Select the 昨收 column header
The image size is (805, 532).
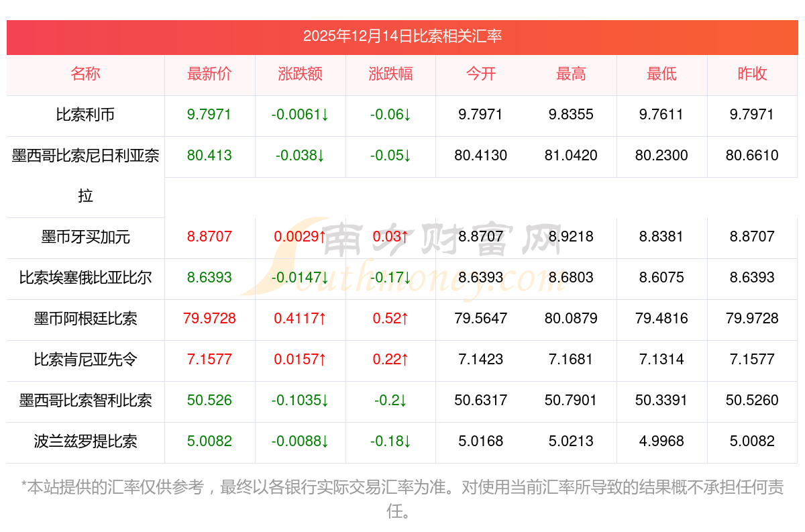point(752,74)
